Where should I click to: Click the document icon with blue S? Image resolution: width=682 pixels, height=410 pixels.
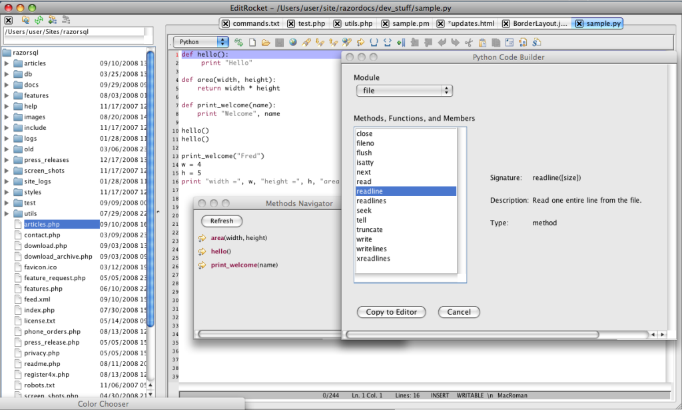tap(536, 42)
